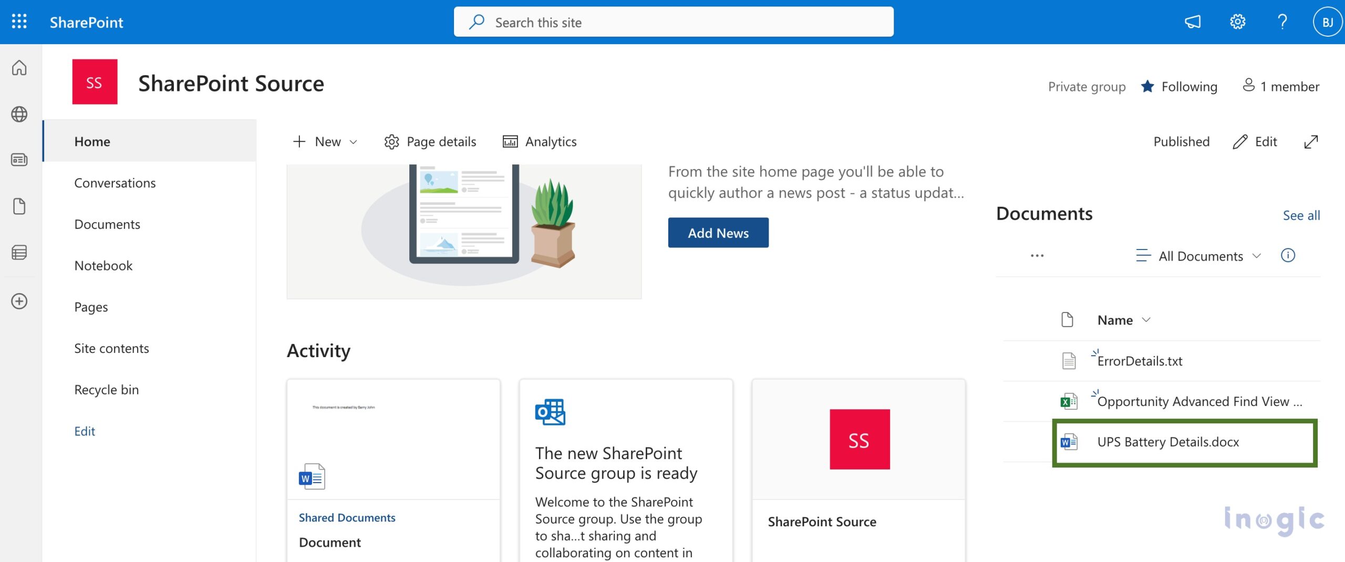
Task: Click the Word icon for UPS Battery Details
Action: pyautogui.click(x=1069, y=442)
